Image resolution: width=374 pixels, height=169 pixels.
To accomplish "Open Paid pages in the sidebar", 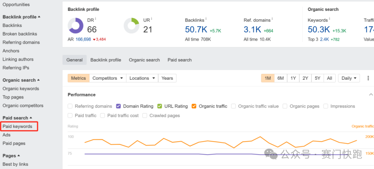I will (x=14, y=143).
